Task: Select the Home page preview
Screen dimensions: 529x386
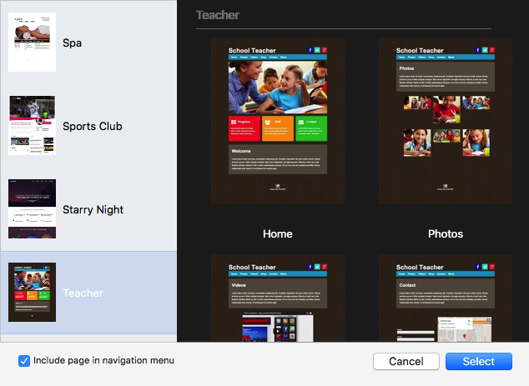Action: pyautogui.click(x=278, y=121)
